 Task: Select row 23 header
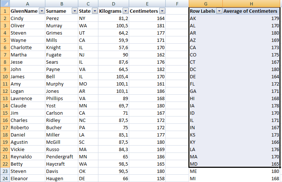coord(5,171)
